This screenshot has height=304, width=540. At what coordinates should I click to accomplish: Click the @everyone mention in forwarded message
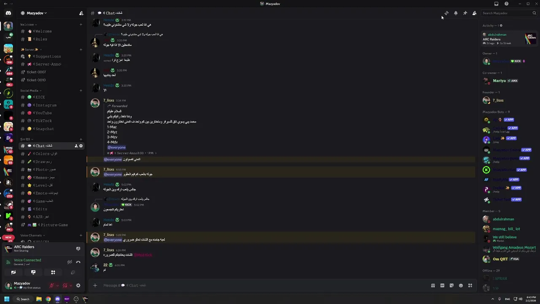tap(116, 147)
